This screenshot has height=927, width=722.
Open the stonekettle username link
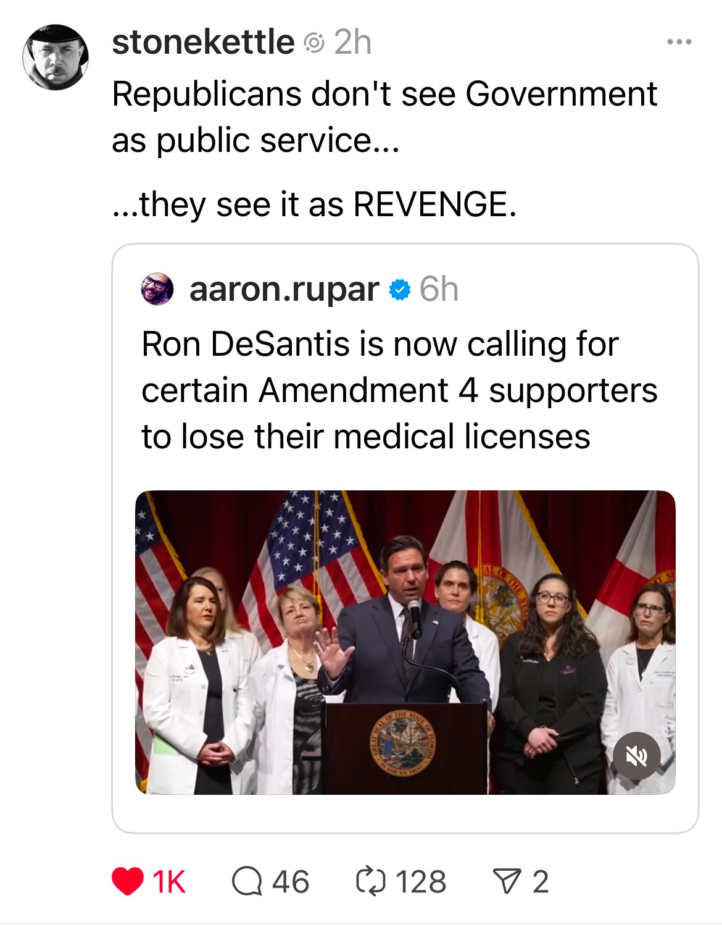tap(203, 42)
